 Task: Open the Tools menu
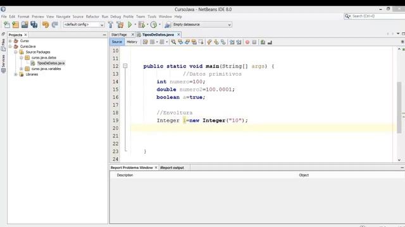152,16
